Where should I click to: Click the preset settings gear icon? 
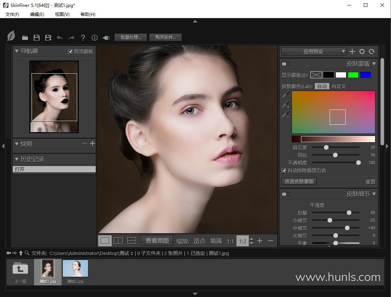coord(362,51)
